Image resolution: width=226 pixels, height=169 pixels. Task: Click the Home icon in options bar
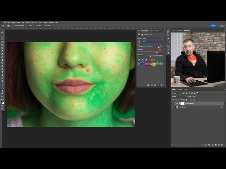tap(3, 26)
